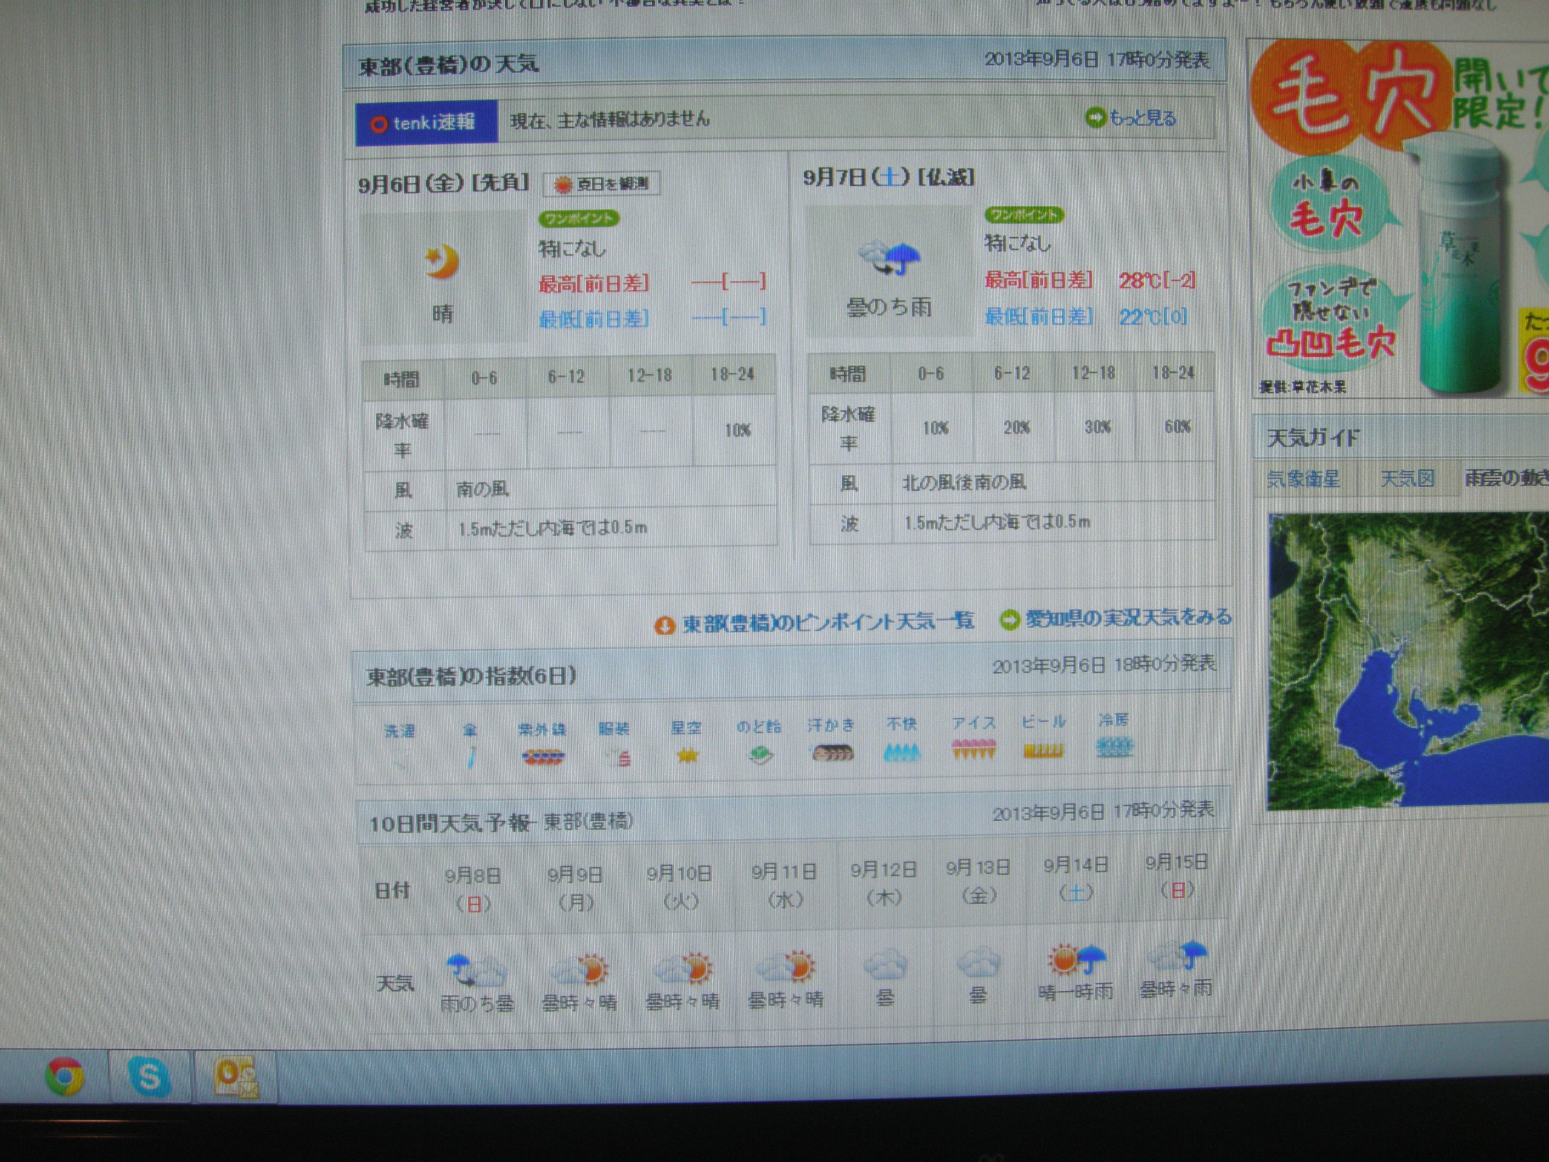Click the 22℃[0] low temperature value

1153,317
